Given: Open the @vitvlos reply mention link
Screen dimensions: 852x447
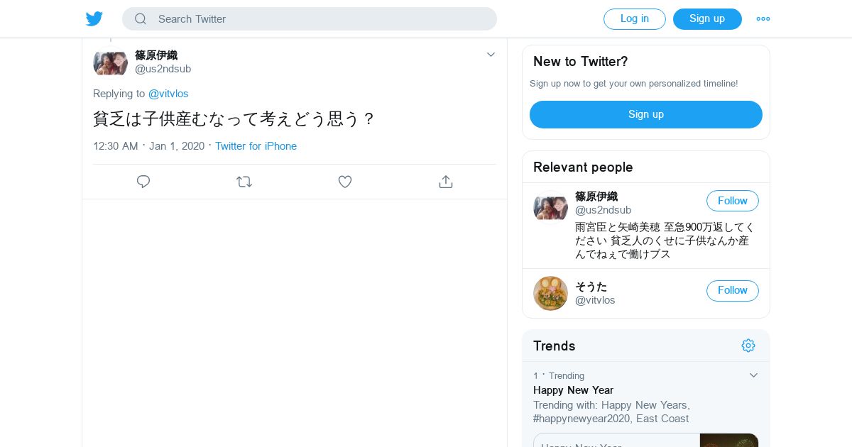Looking at the screenshot, I should (x=168, y=94).
